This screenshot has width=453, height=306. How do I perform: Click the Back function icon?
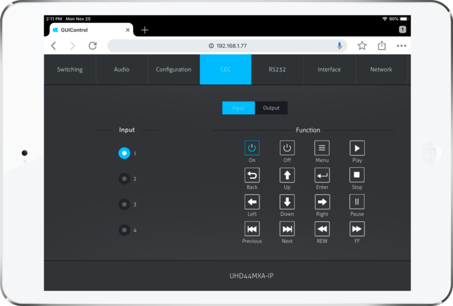[252, 175]
